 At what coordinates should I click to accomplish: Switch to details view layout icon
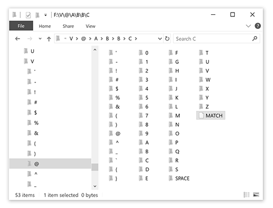pos(246,195)
